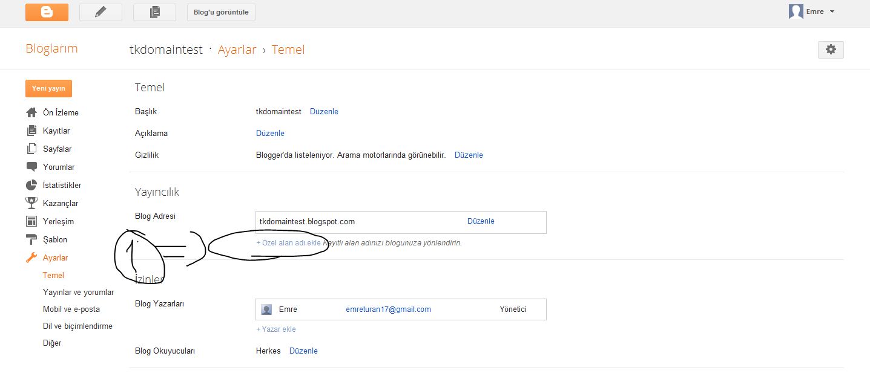
Task: Click the orange Blogger logo button
Action: 47,12
